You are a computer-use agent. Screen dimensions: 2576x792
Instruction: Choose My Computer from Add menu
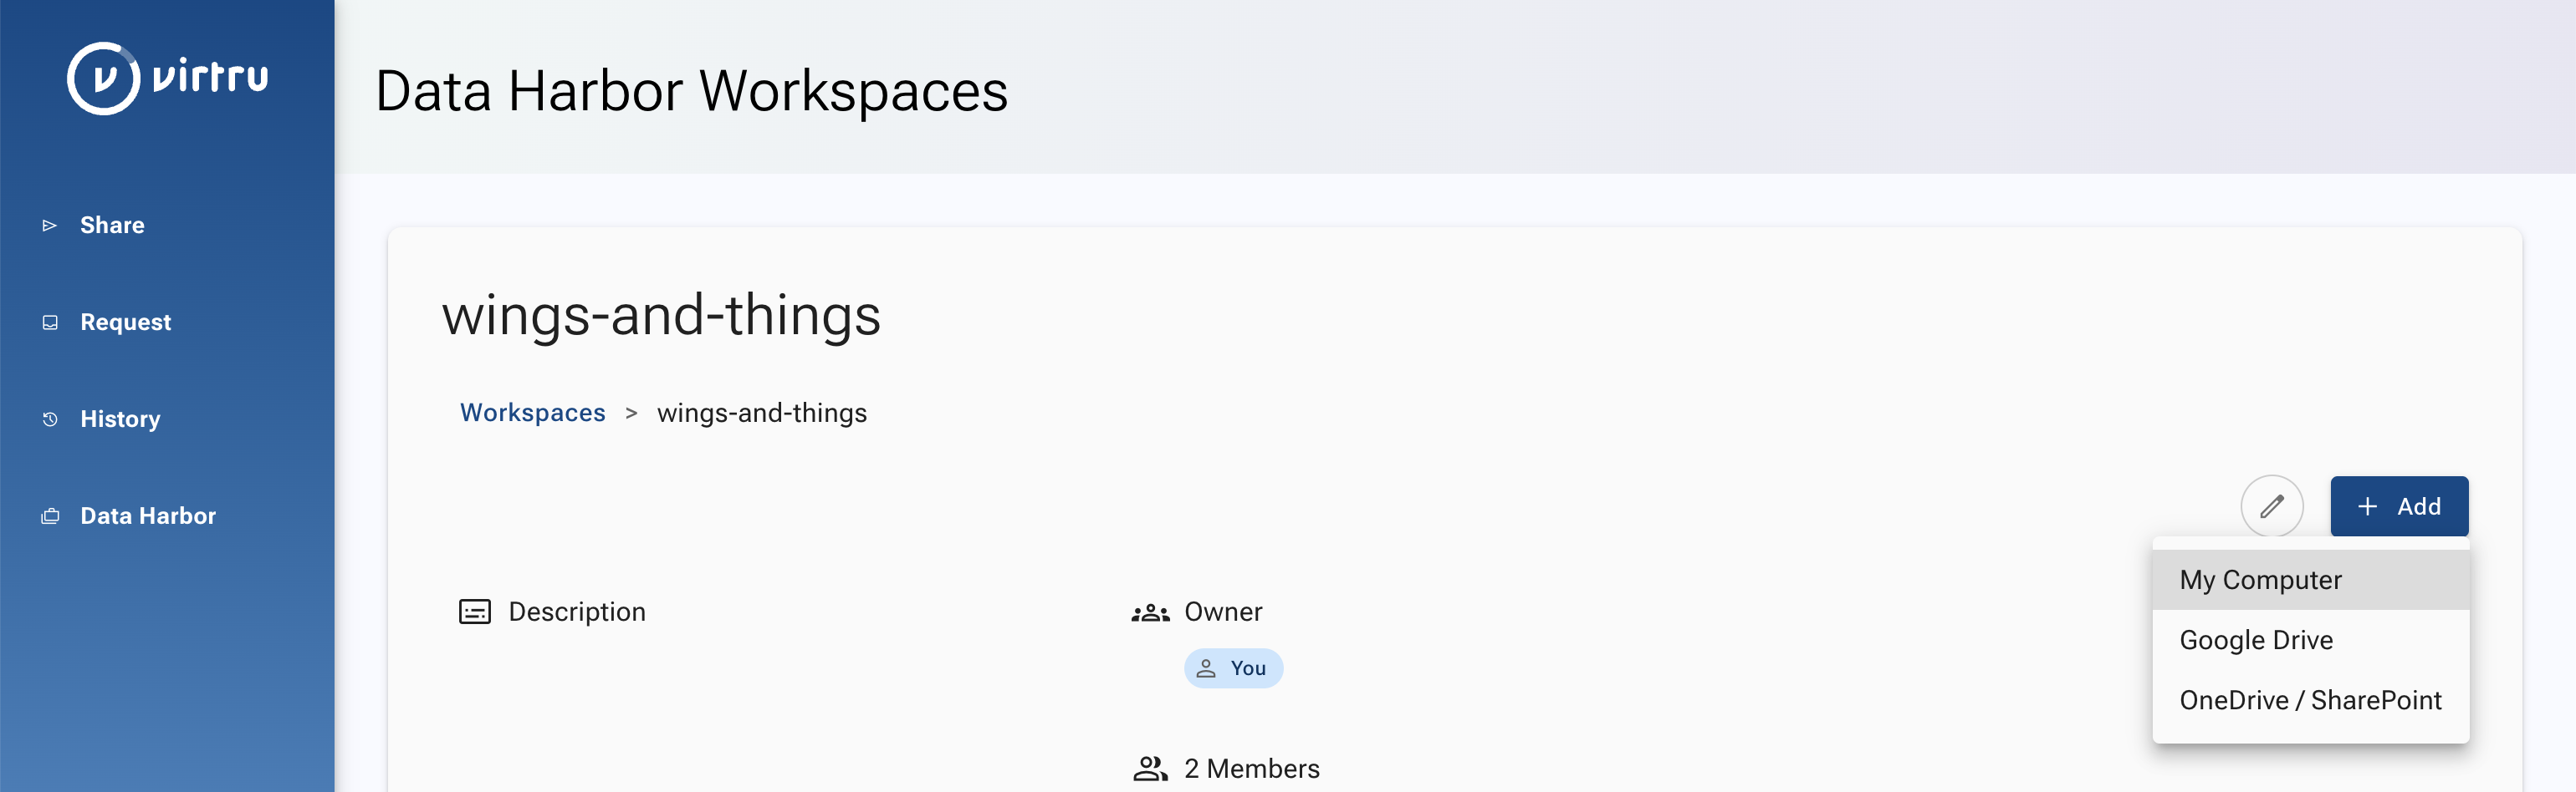(2311, 579)
